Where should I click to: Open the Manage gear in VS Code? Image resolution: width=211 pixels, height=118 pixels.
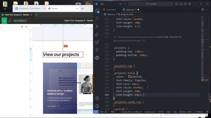[97, 106]
